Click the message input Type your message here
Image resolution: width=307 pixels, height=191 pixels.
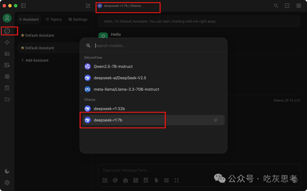point(199,170)
